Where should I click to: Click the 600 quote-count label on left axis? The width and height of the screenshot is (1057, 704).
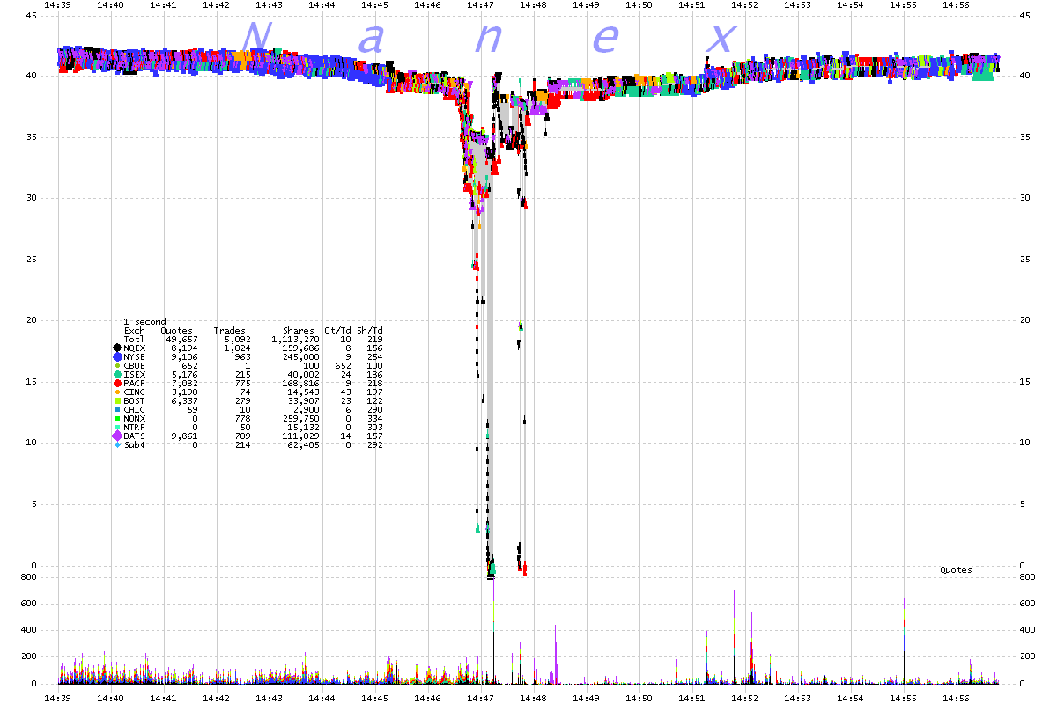(x=27, y=604)
